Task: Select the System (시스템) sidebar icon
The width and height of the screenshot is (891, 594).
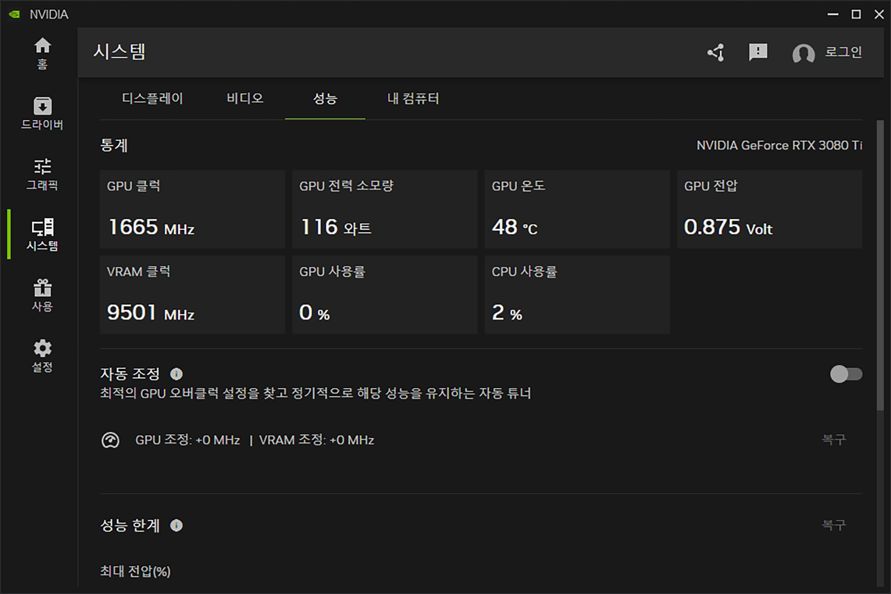Action: point(42,234)
